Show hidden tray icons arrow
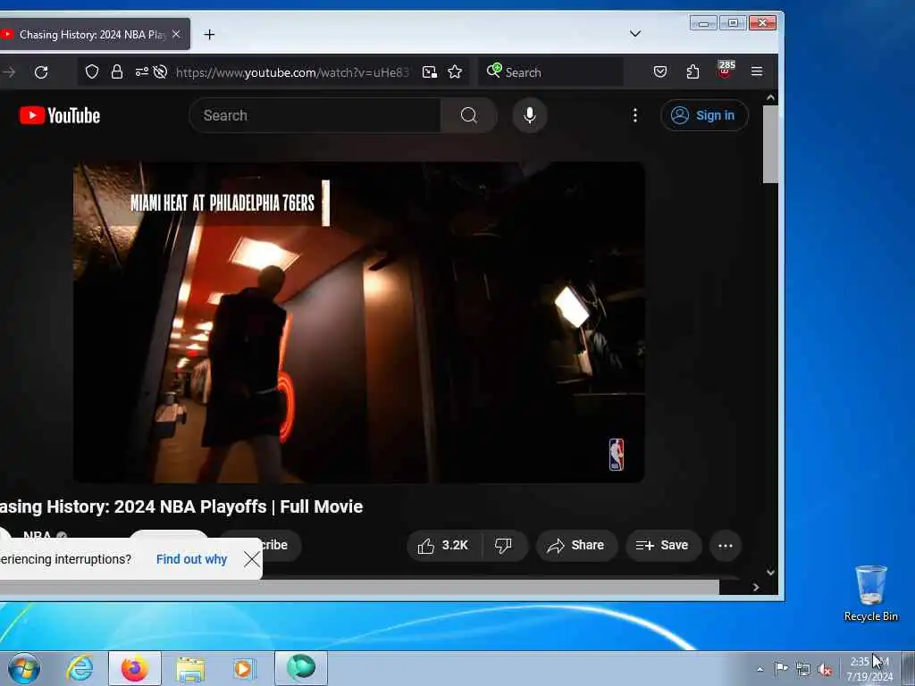The image size is (915, 686). point(760,670)
